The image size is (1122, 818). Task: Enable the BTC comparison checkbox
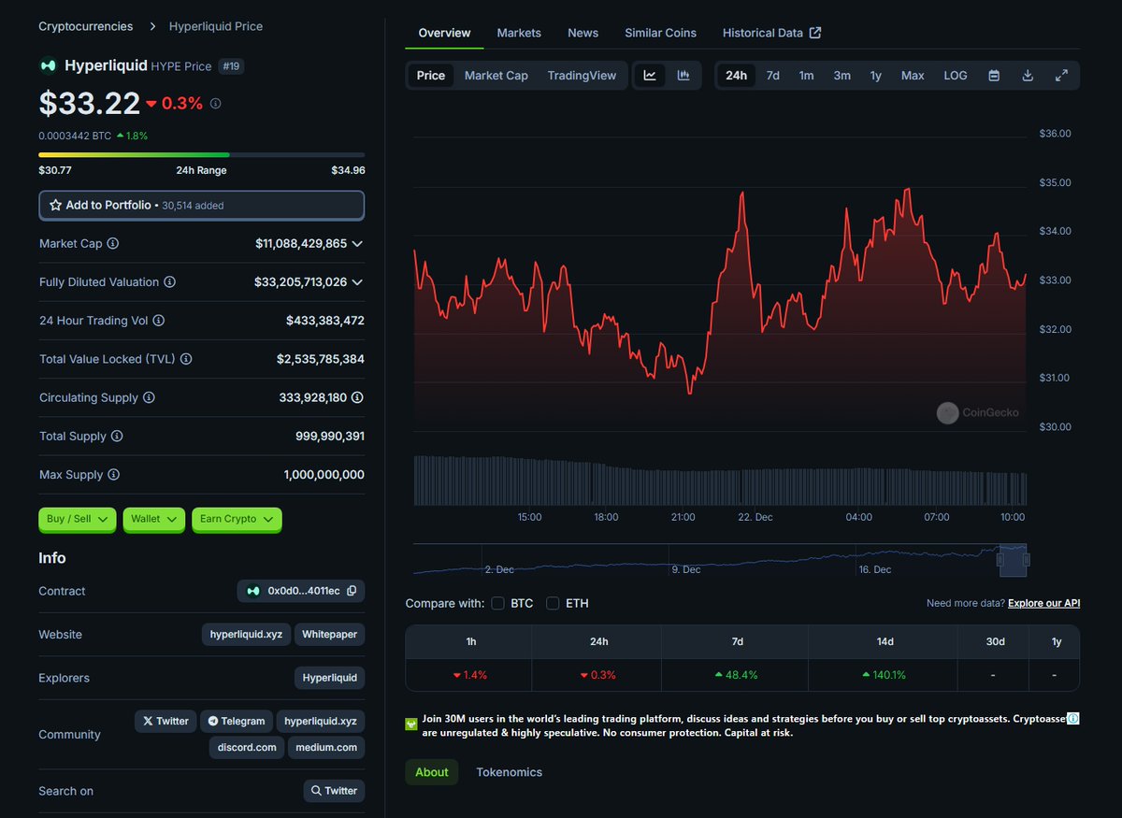tap(497, 604)
